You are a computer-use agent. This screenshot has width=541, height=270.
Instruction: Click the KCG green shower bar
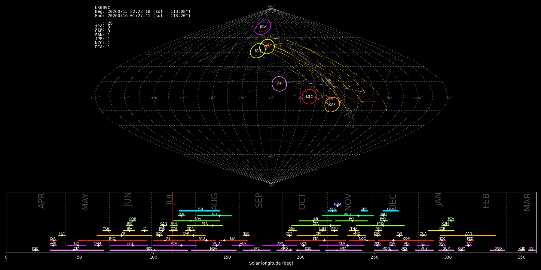click(x=214, y=216)
